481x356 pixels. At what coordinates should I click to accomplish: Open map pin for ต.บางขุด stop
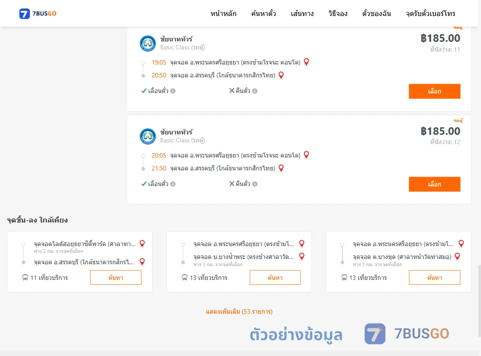click(x=457, y=256)
